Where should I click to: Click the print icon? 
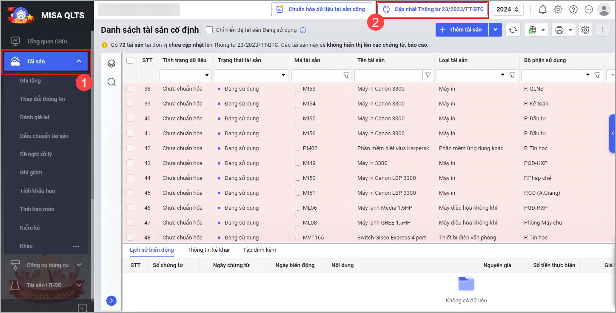pos(559,30)
